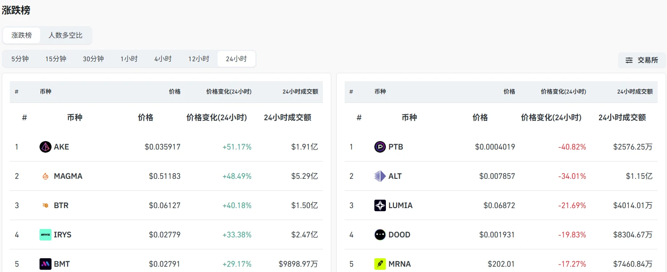Viewport: 667px width, 272px height.
Task: Switch to the 人数多空比 tab
Action: click(66, 35)
